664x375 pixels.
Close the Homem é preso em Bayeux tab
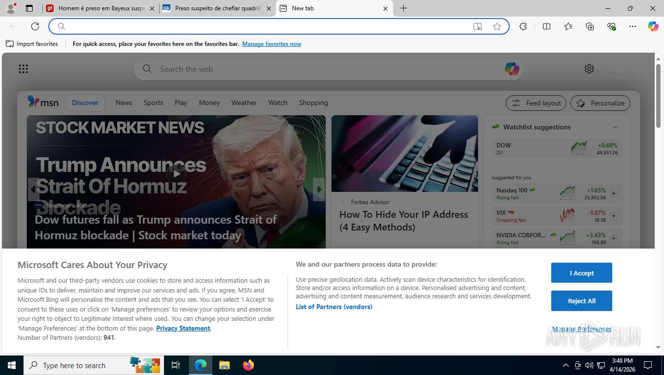pos(152,8)
